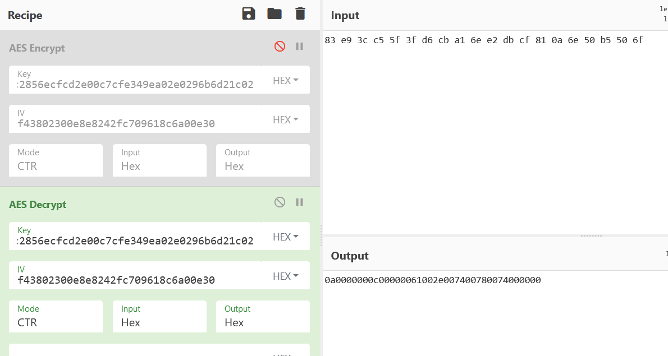Set a breakpoint on AES Decrypt
Viewport: 668px width, 356px height.
(300, 202)
